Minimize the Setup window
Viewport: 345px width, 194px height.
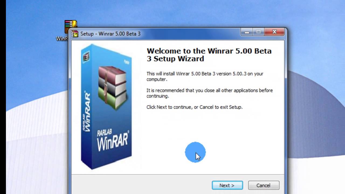coord(247,32)
